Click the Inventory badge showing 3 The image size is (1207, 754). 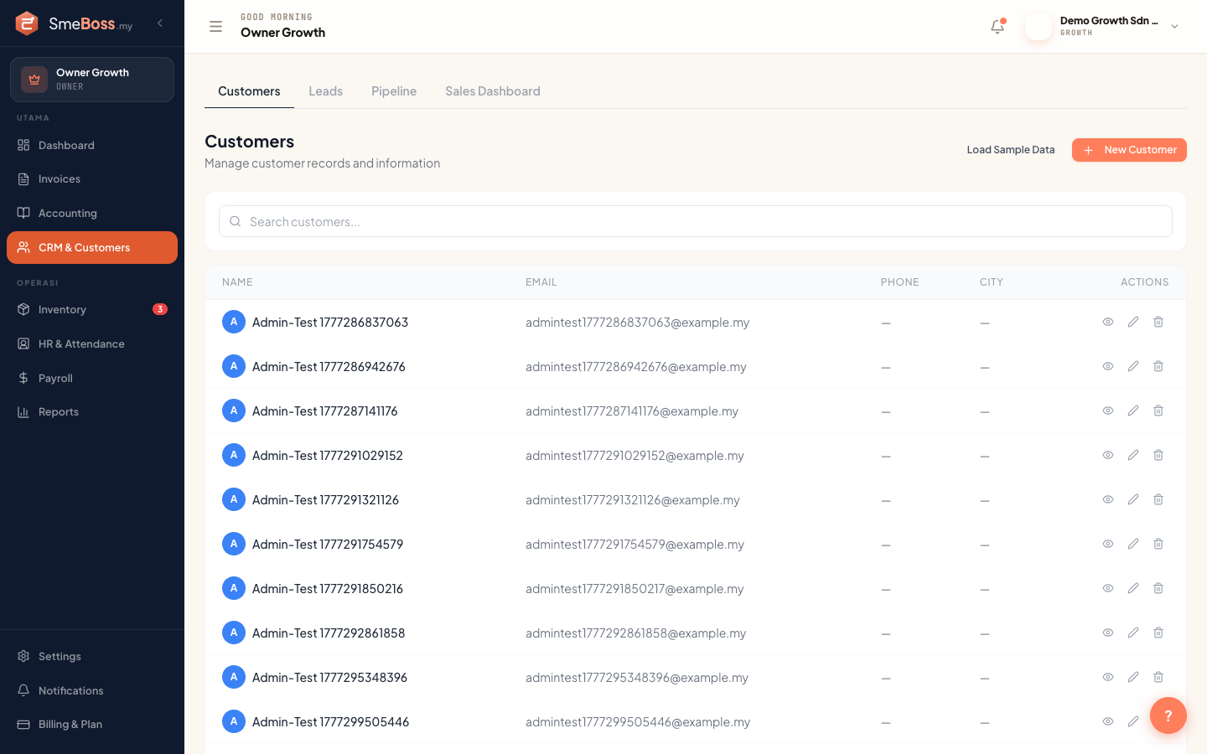point(160,309)
